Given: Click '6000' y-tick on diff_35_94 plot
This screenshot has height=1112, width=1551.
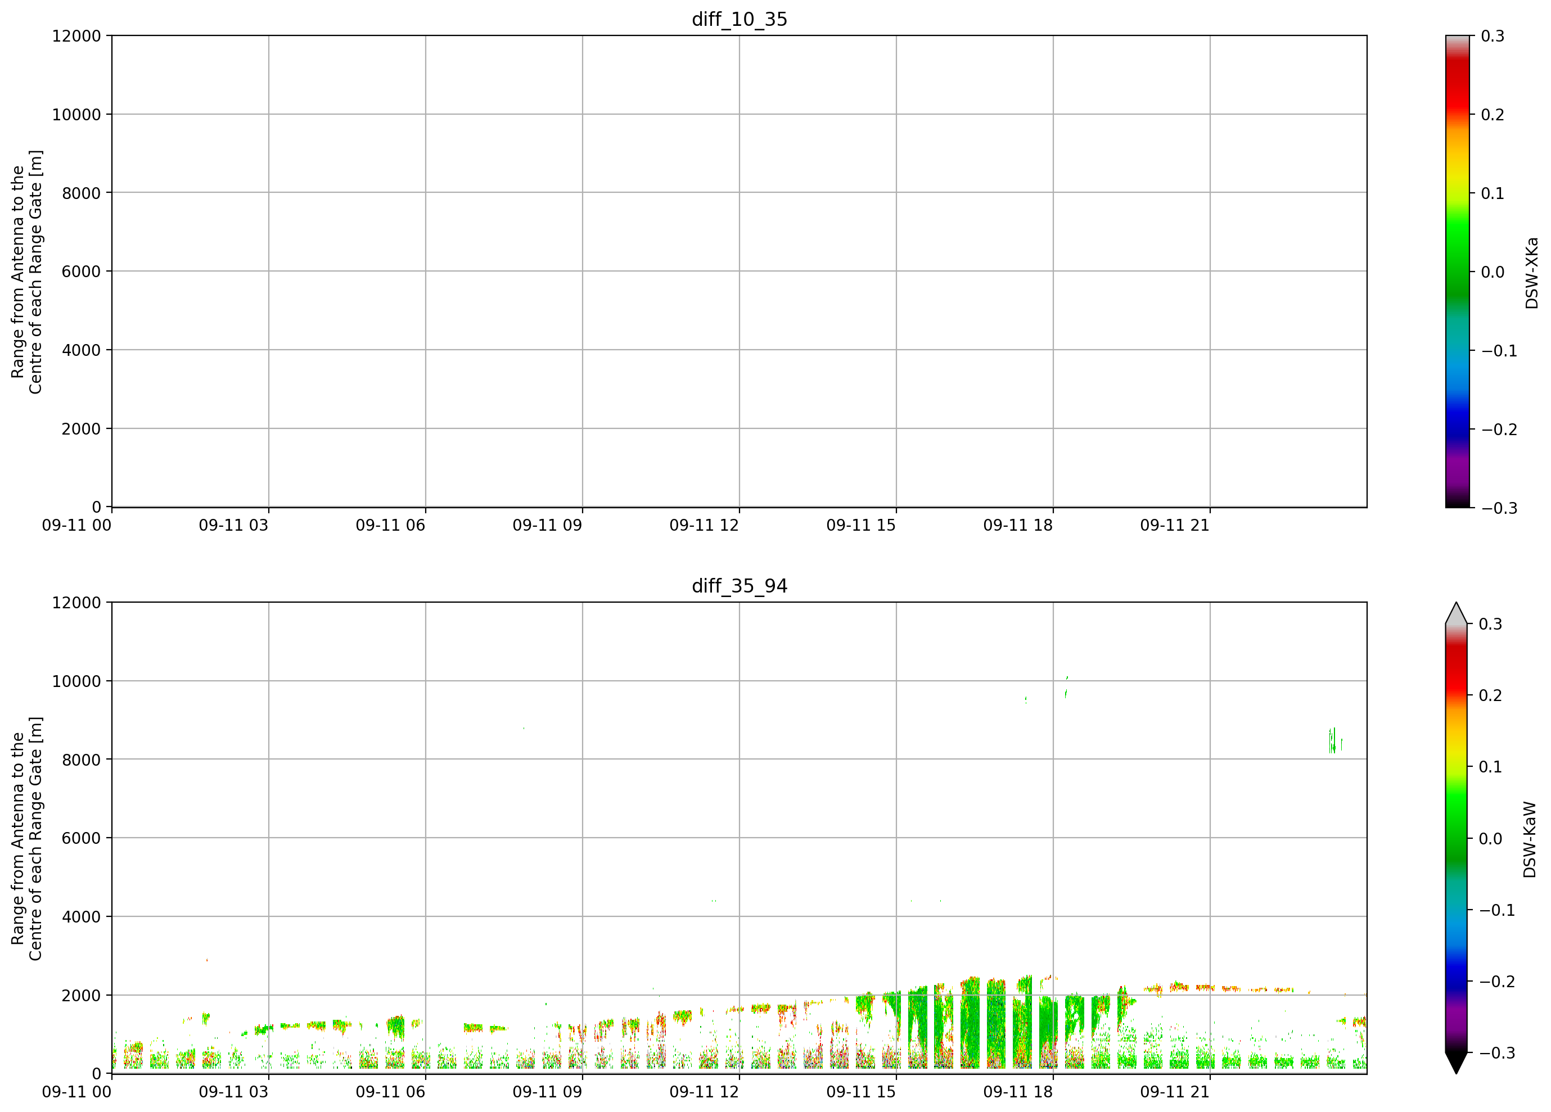Looking at the screenshot, I should click(82, 838).
